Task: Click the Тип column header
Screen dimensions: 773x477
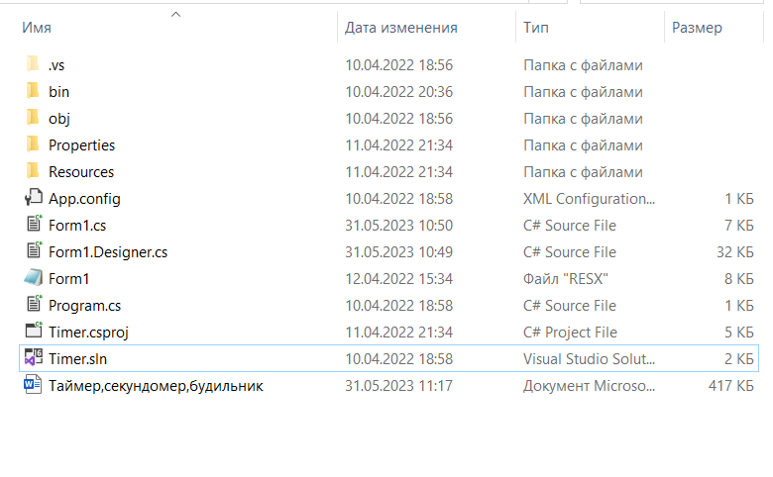Action: [536, 29]
